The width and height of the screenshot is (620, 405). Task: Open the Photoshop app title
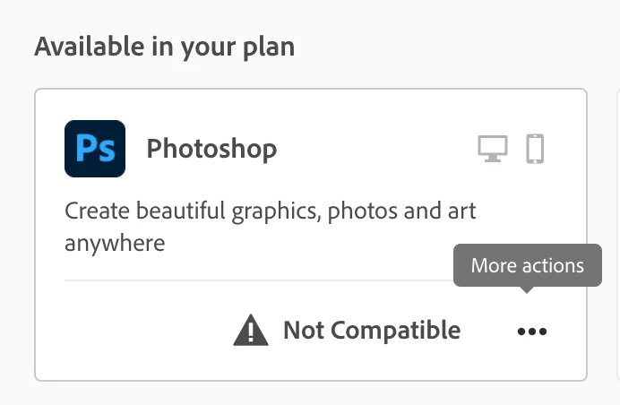click(211, 149)
